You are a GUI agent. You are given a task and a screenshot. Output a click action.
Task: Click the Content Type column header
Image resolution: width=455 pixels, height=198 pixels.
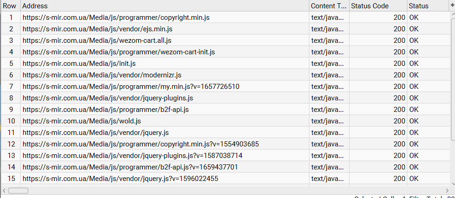(329, 6)
